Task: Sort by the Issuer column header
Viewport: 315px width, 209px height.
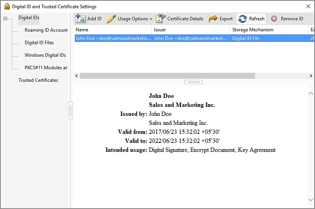Action: tap(191, 30)
